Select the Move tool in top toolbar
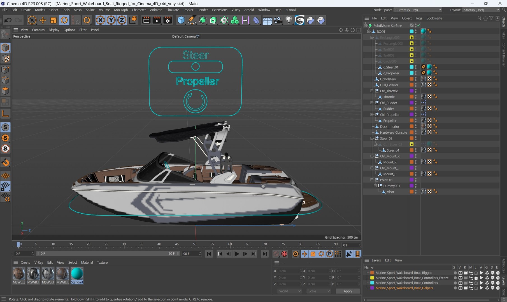507x302 pixels. (43, 20)
